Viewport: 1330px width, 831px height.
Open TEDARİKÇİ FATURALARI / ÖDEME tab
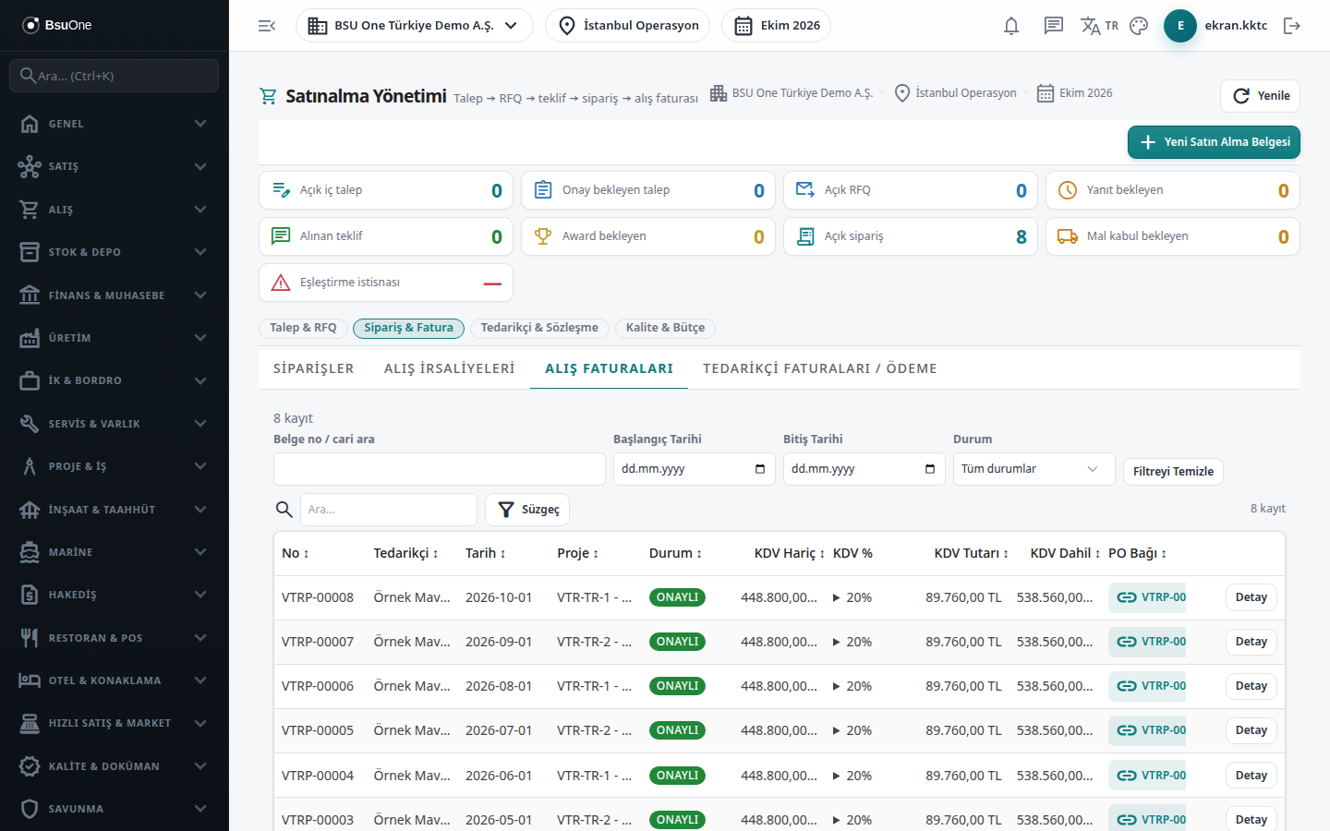coord(820,368)
